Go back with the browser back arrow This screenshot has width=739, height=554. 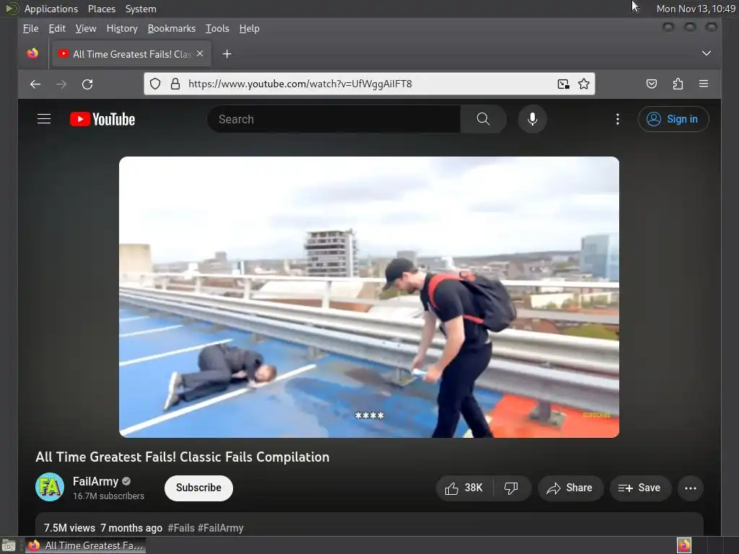click(x=35, y=84)
